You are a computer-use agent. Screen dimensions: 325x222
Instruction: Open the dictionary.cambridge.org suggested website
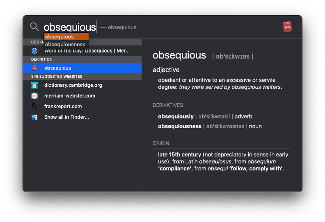point(73,85)
